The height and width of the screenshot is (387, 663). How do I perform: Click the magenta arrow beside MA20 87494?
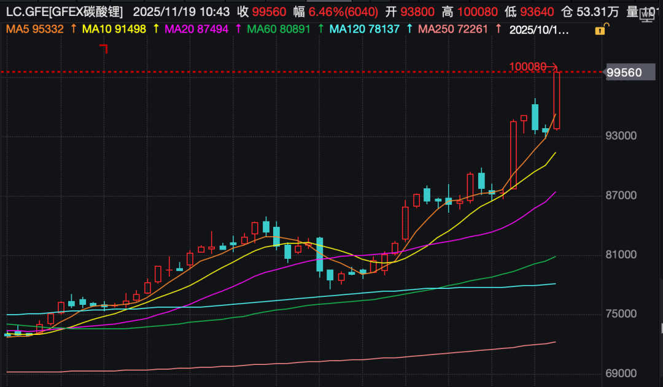(x=238, y=29)
